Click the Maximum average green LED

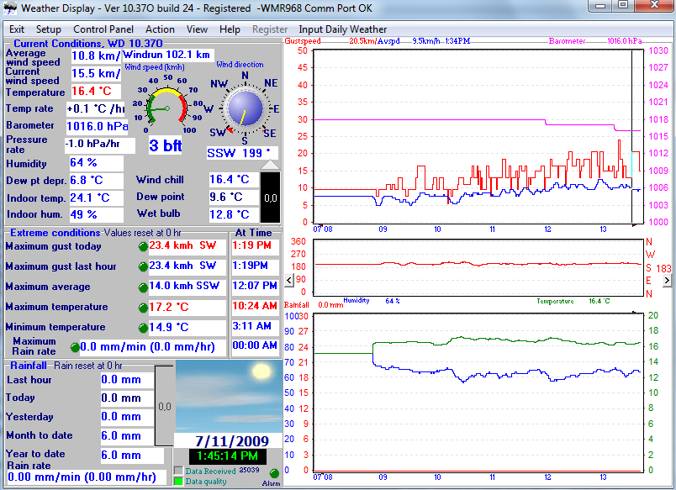click(x=143, y=287)
